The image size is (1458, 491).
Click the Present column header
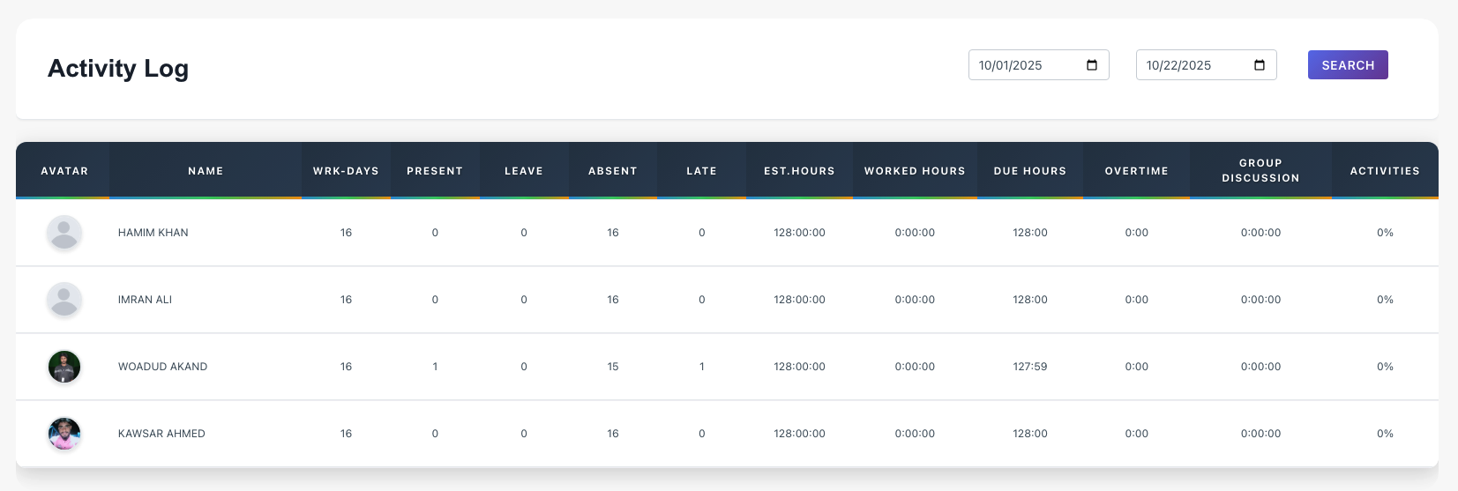pos(435,171)
